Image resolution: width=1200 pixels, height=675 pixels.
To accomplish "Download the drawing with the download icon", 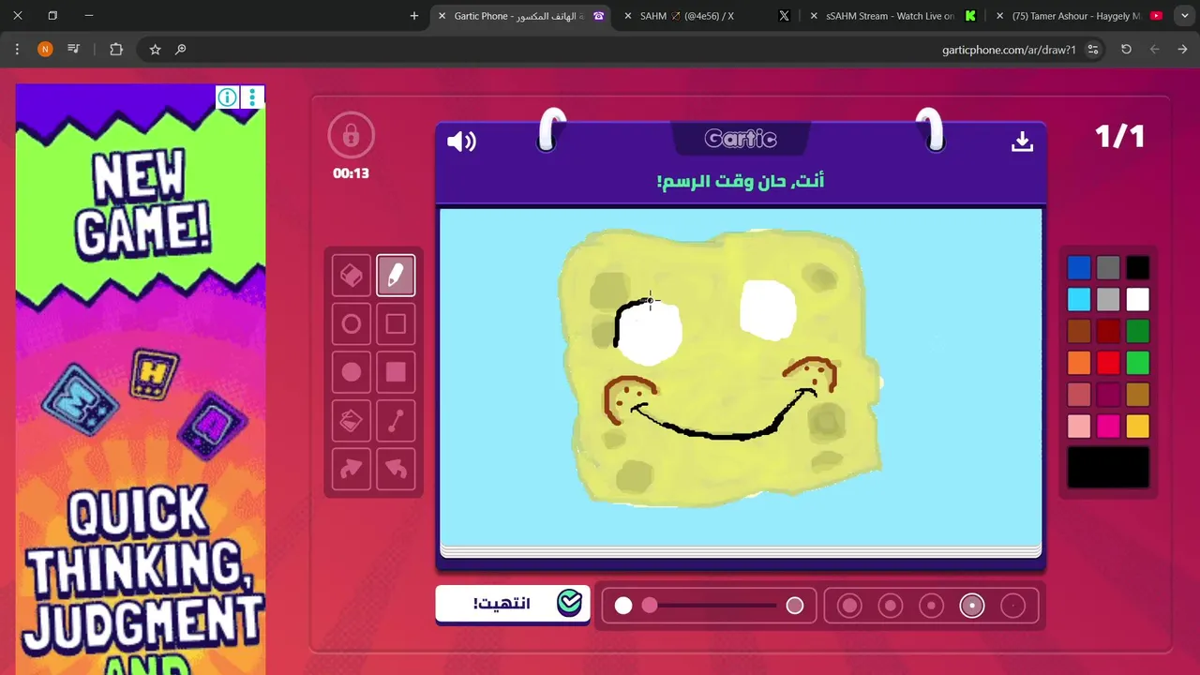I will [x=1022, y=141].
